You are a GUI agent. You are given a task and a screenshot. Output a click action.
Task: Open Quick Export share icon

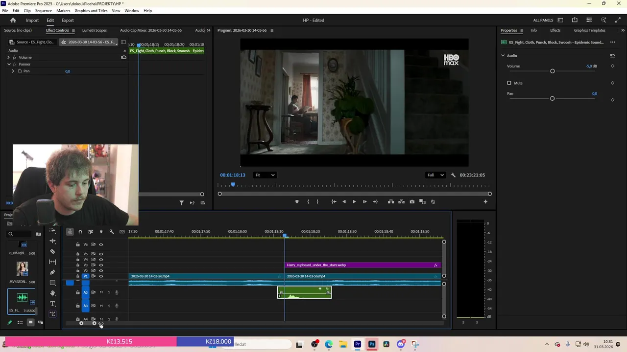coord(575,20)
